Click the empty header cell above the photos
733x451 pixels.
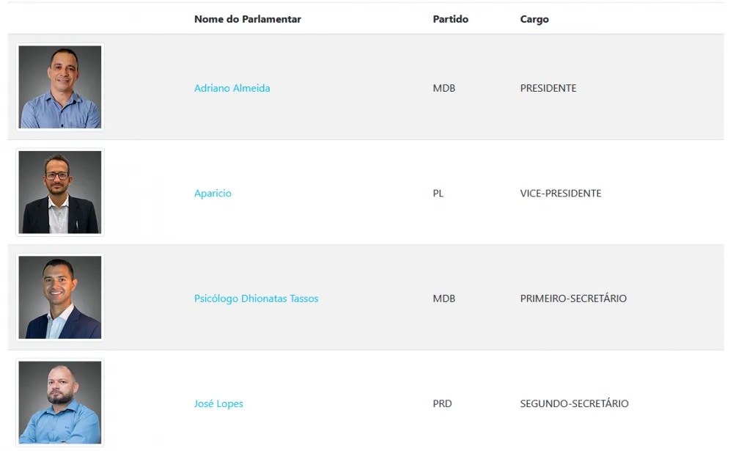pos(95,19)
